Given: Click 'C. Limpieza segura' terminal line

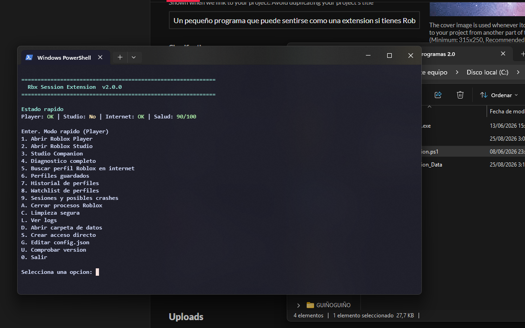Looking at the screenshot, I should click(50, 213).
